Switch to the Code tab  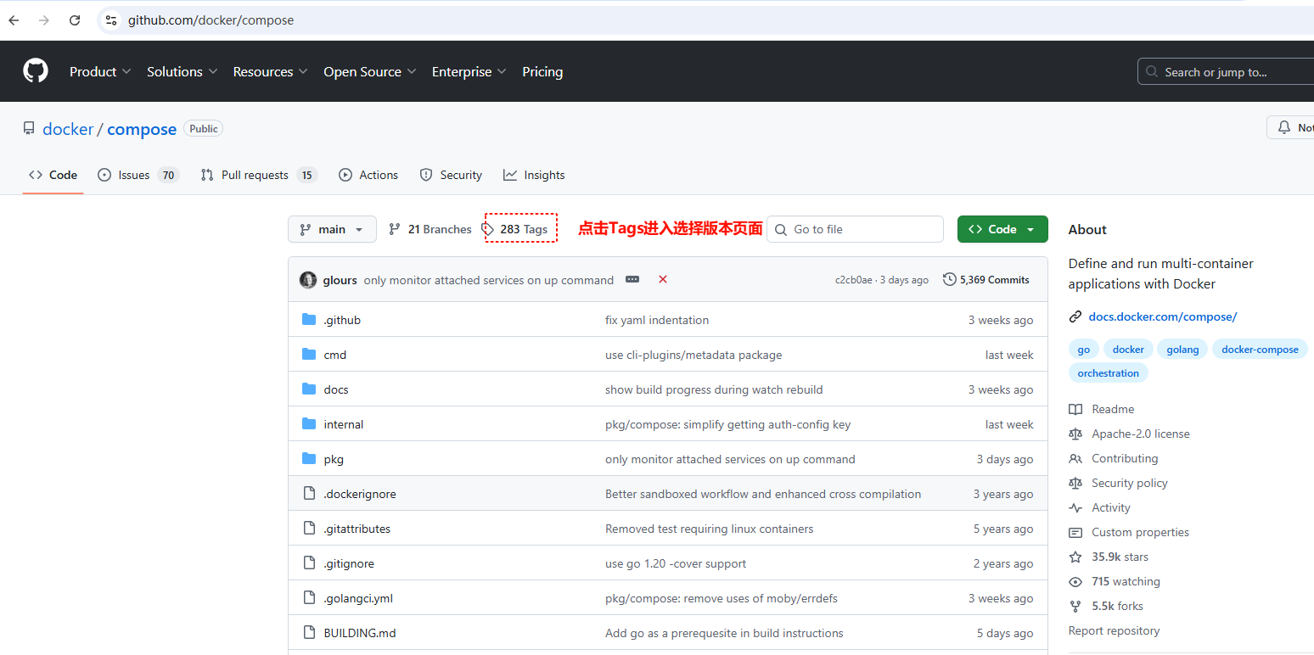pos(53,175)
